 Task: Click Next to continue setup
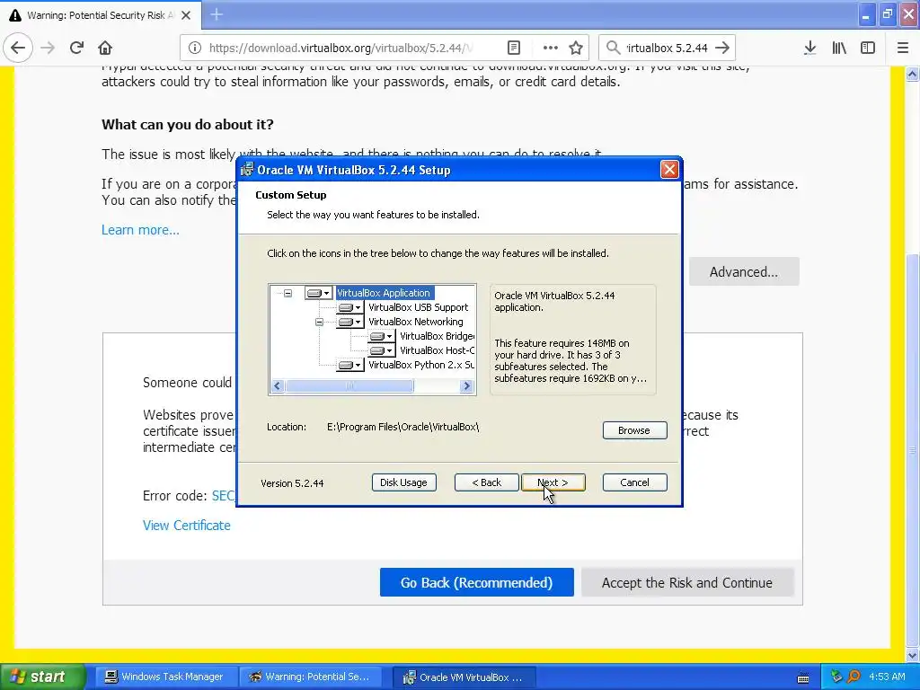[x=553, y=482]
